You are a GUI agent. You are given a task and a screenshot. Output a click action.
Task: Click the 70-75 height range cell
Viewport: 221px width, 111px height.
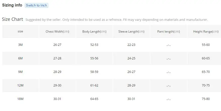[x=206, y=85]
